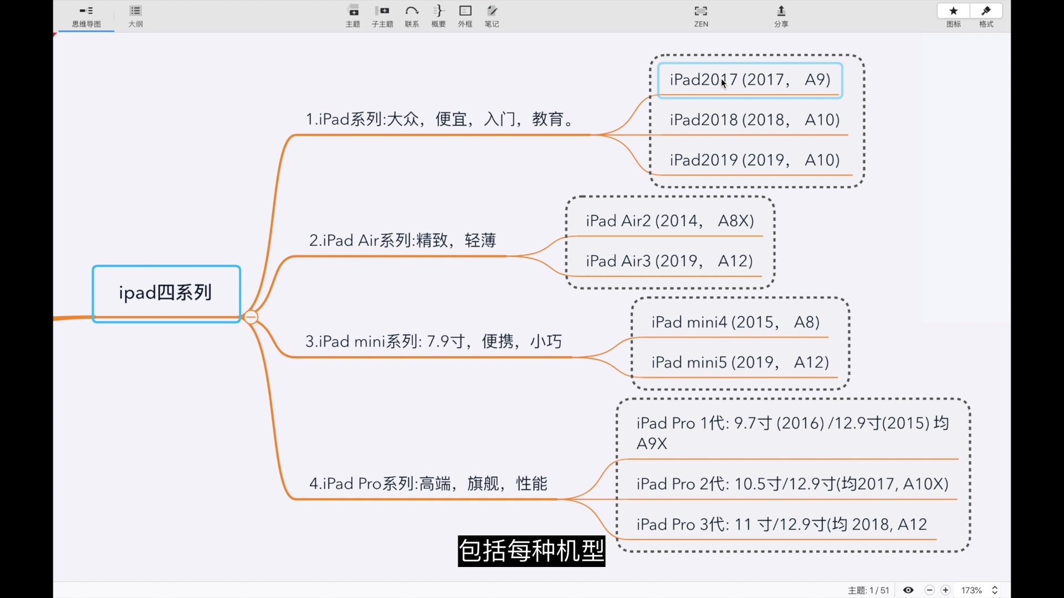Add a new 主题 topic from toolbar
This screenshot has width=1064, height=598.
pyautogui.click(x=353, y=17)
